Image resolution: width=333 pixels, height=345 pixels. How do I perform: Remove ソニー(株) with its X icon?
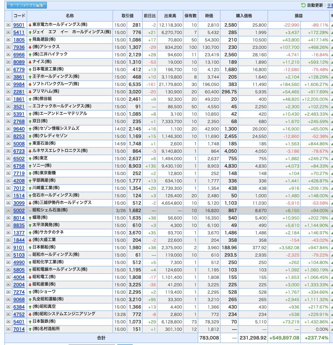pyautogui.click(x=8, y=166)
